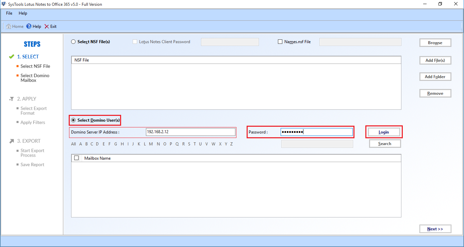The width and height of the screenshot is (464, 247).
Task: Filter mailboxes by letter T
Action: click(195, 144)
